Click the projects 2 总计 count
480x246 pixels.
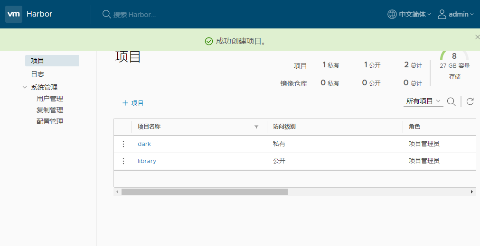413,65
